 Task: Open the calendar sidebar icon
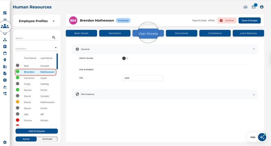click(x=5, y=53)
